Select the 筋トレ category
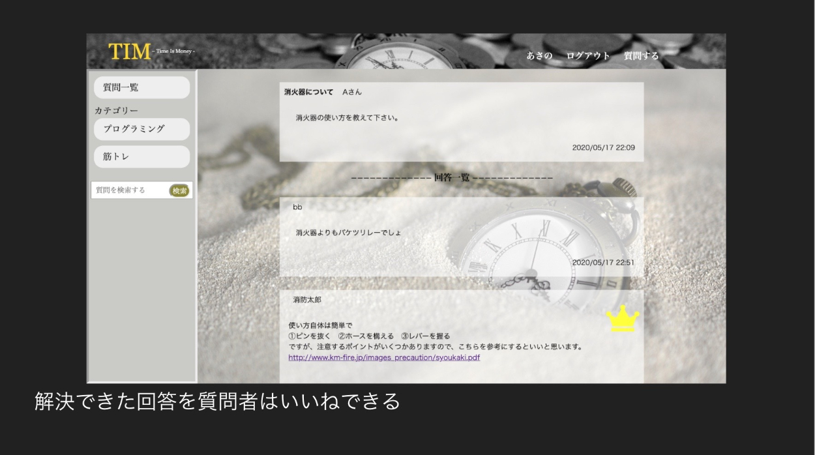This screenshot has width=815, height=455. (x=141, y=156)
